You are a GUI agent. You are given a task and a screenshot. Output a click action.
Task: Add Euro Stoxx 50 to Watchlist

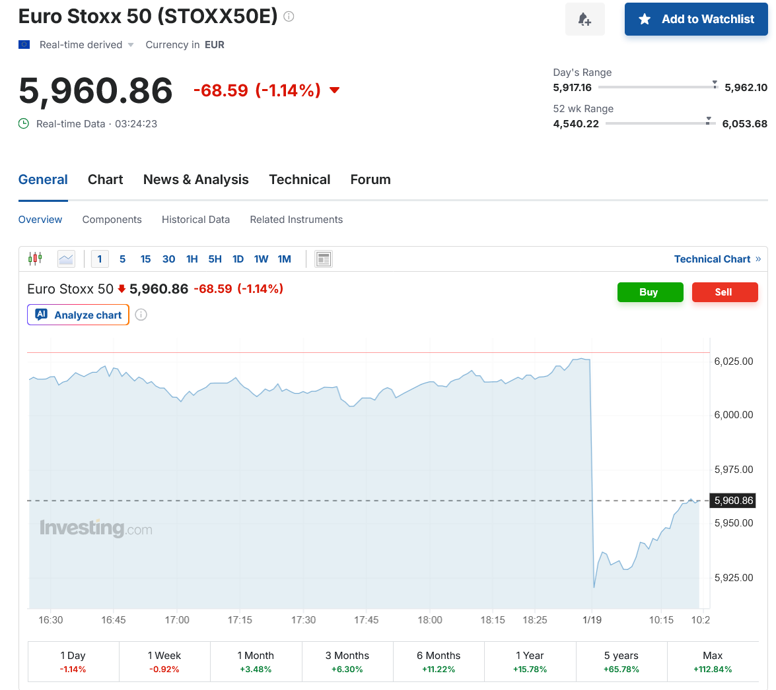696,19
